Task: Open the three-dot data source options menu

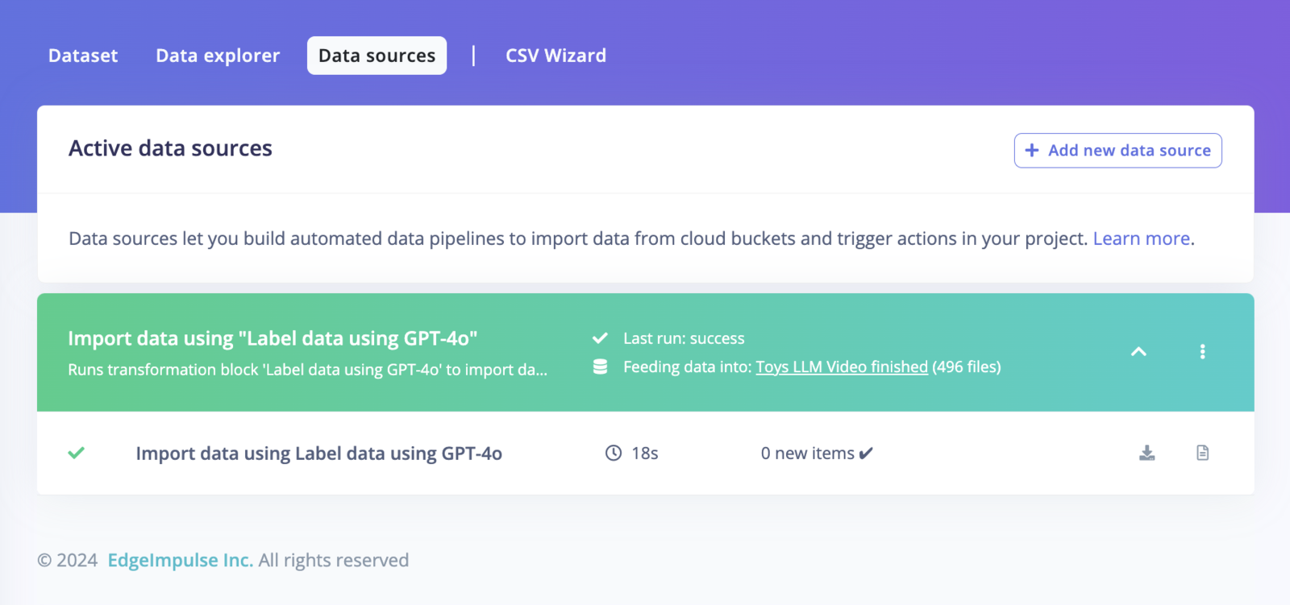Action: tap(1202, 351)
